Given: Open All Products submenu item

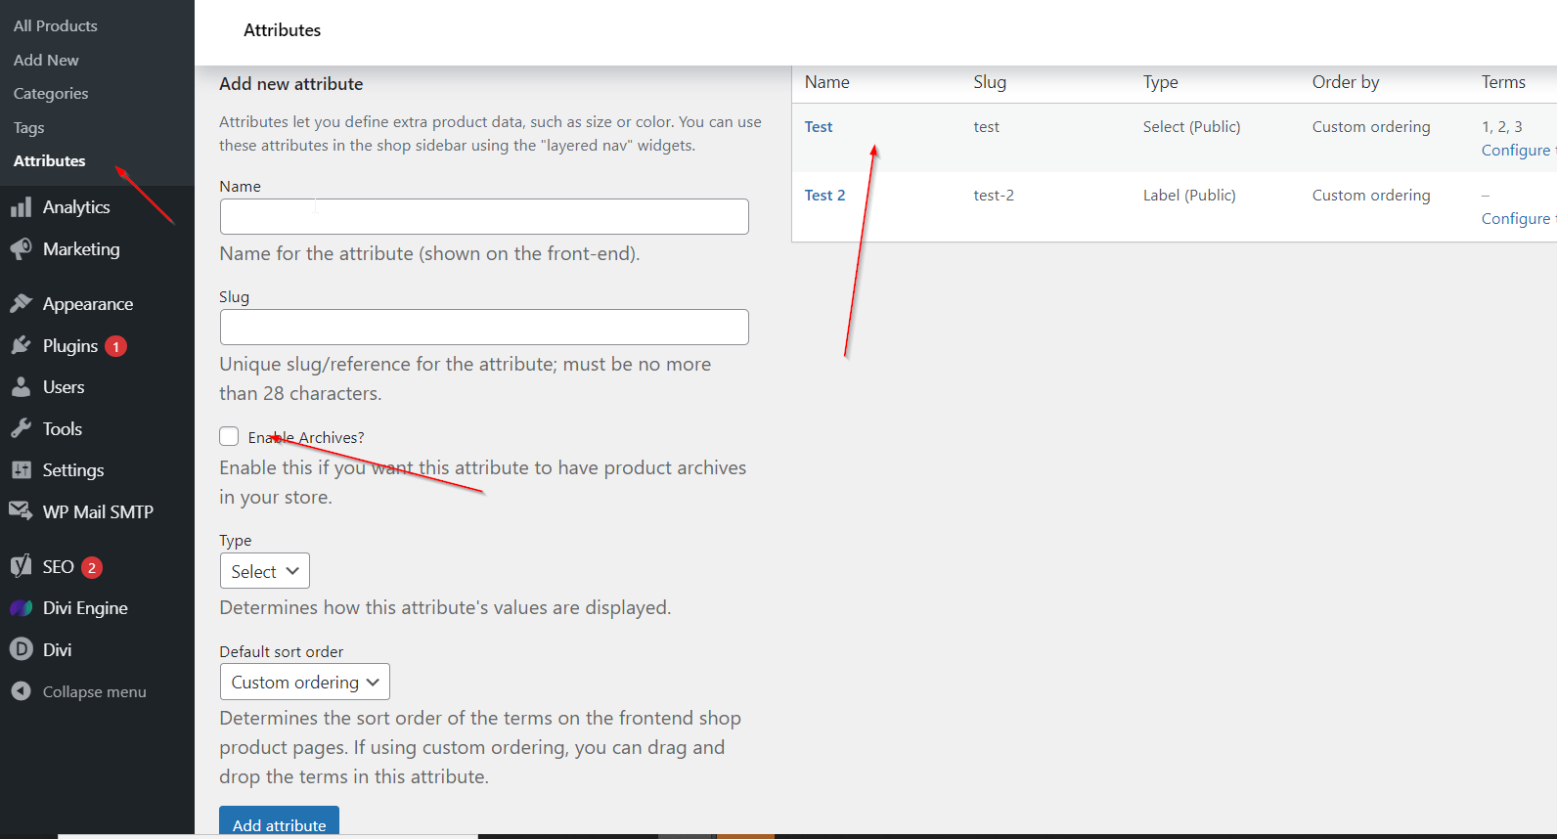Looking at the screenshot, I should pos(56,25).
